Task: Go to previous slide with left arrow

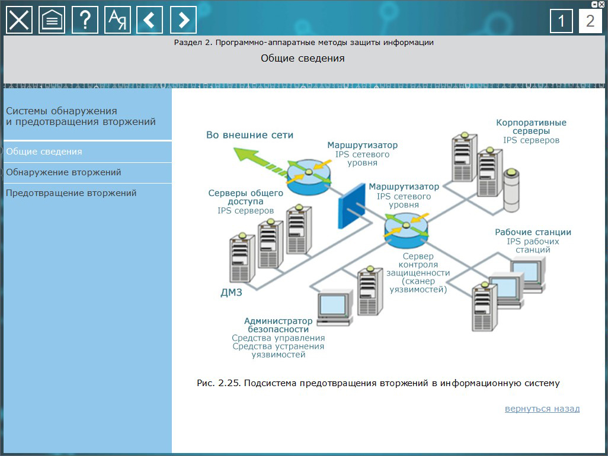Action: pos(150,20)
